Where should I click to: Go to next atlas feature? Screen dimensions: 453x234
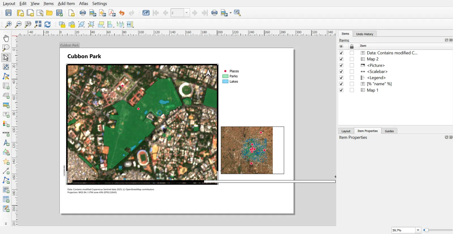(195, 13)
